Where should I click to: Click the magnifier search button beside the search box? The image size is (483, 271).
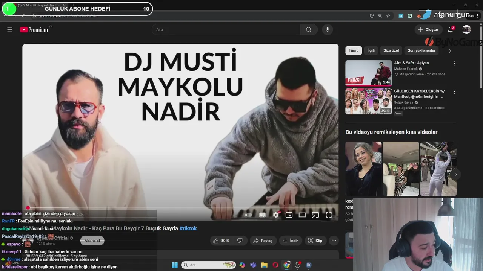[309, 30]
